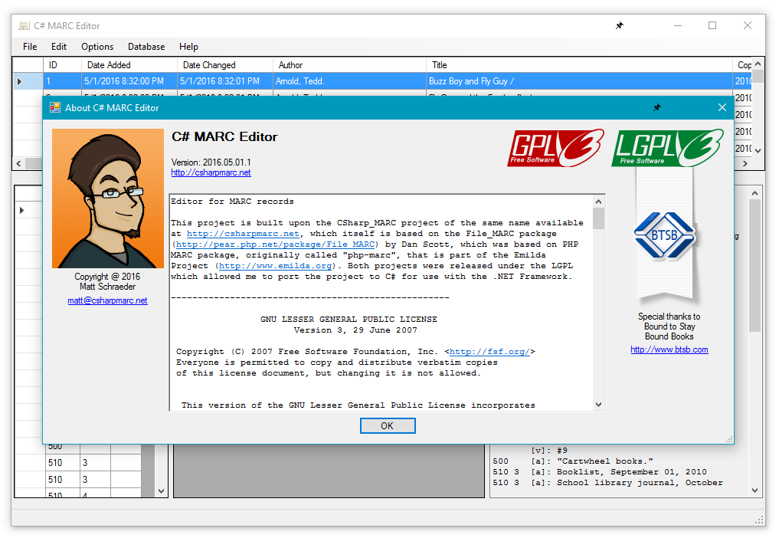
Task: Click records grid scroll left arrow
Action: pos(18,163)
